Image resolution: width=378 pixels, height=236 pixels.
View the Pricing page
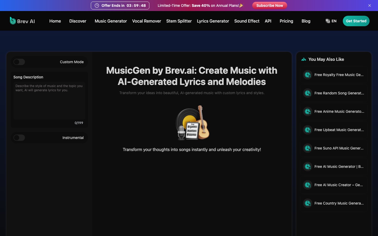286,21
